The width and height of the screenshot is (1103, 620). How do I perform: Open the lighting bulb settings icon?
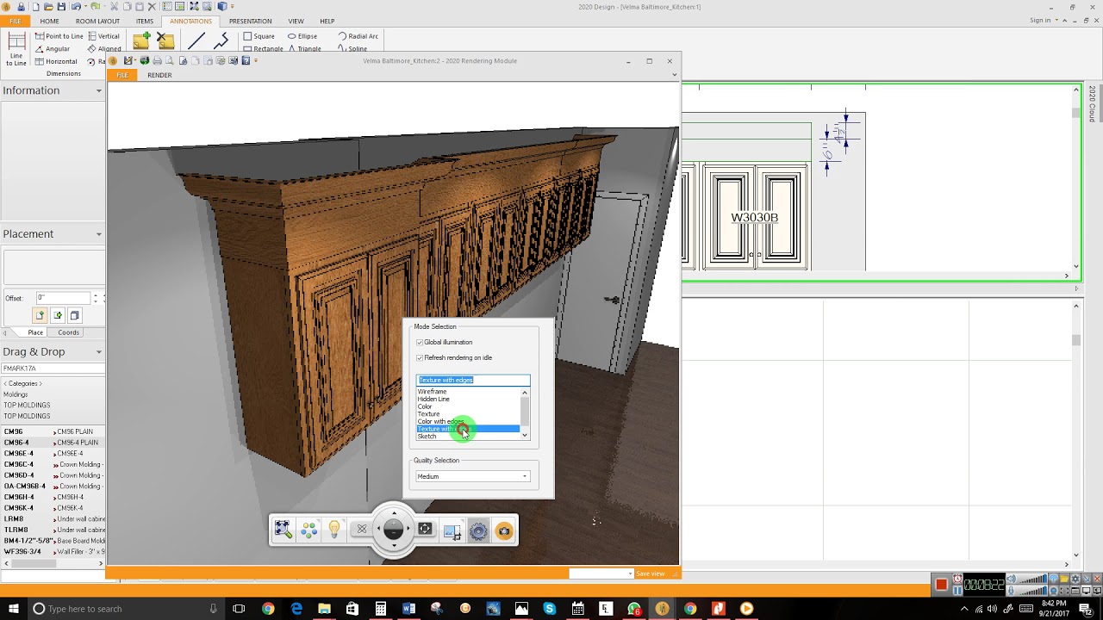(334, 530)
